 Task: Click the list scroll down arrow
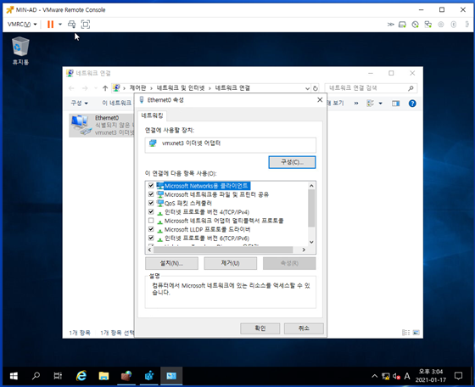[x=311, y=242]
